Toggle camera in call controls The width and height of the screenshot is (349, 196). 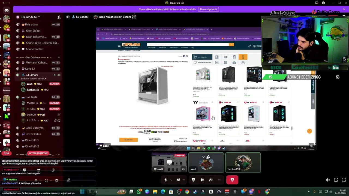click(178, 180)
